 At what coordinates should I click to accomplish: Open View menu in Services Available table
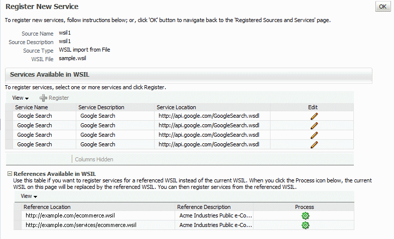(20, 98)
